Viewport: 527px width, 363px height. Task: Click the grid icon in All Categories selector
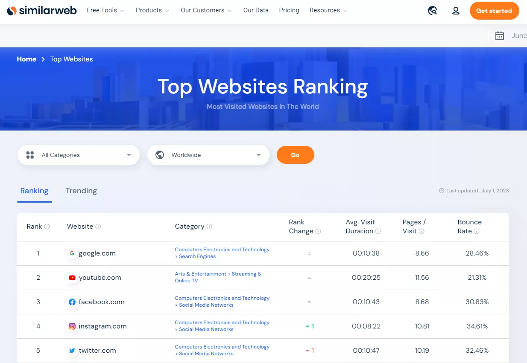[30, 155]
